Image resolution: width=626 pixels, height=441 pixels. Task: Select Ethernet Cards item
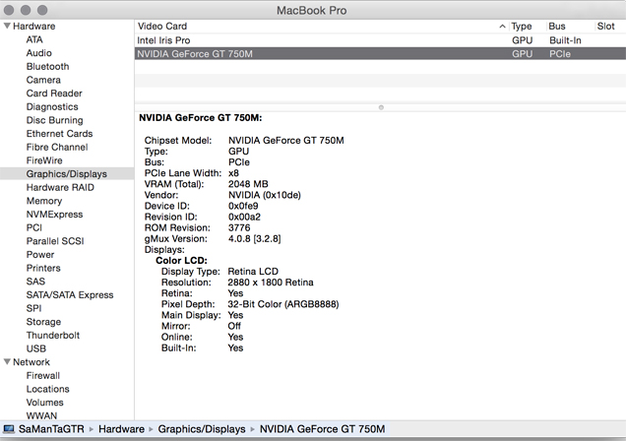(x=59, y=134)
